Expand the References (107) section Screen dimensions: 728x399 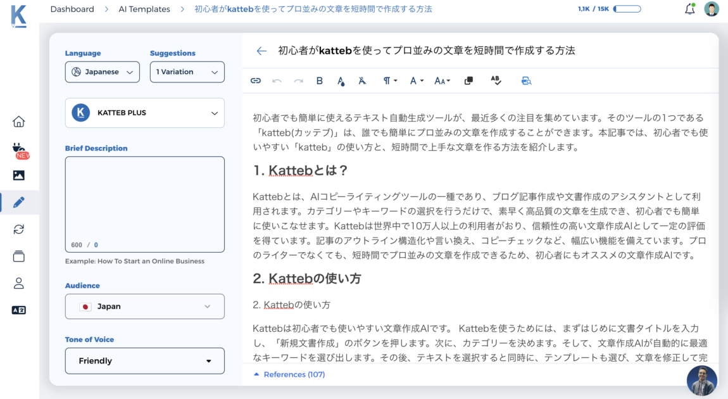289,374
